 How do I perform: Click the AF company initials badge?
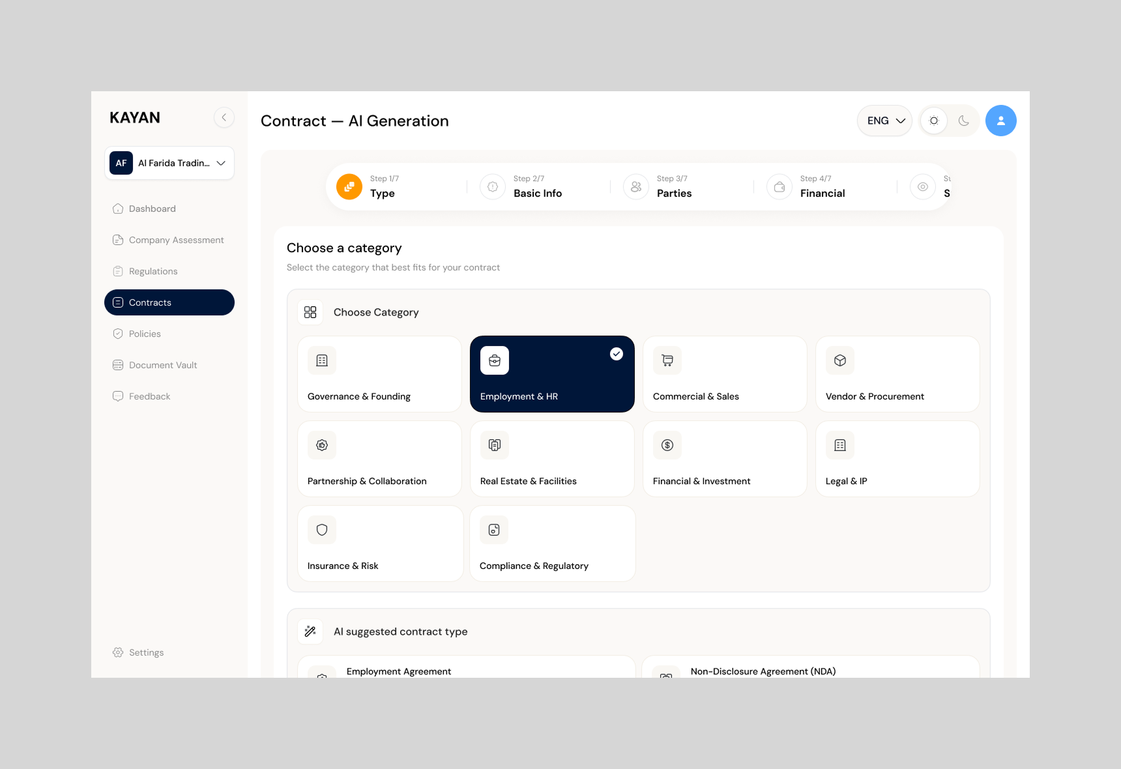[121, 163]
